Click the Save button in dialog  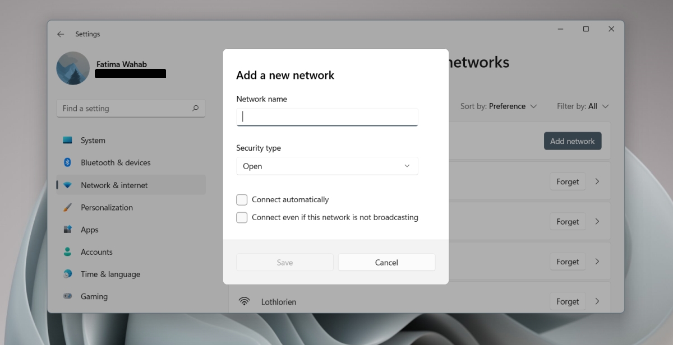[285, 262]
